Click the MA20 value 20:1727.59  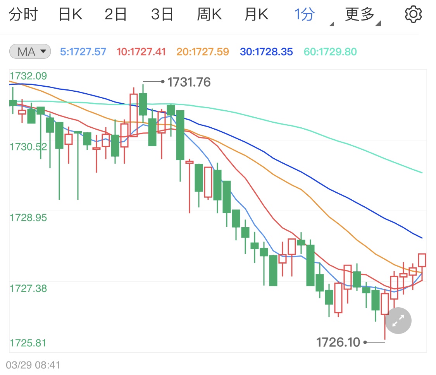[x=203, y=51]
